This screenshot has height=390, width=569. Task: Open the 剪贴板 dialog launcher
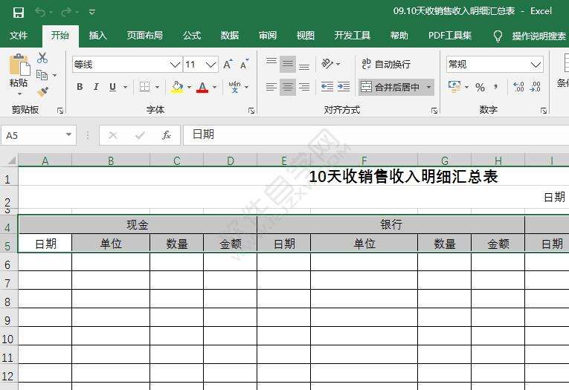tap(60, 111)
